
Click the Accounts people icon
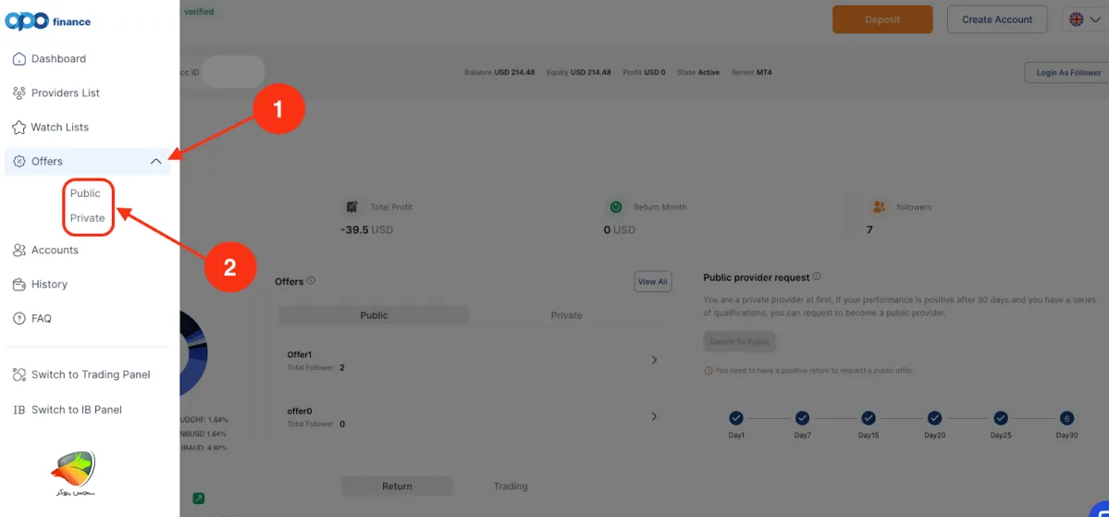tap(19, 251)
